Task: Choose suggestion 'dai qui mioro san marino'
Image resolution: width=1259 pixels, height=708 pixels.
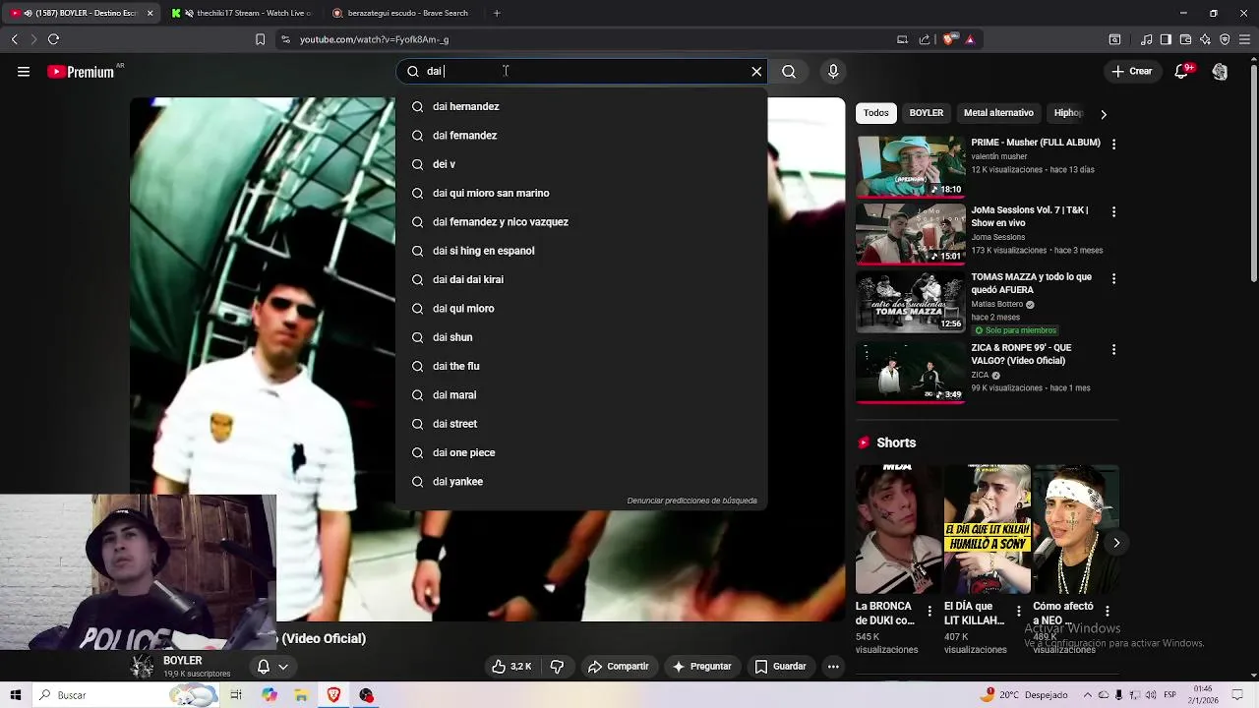Action: coord(581,193)
